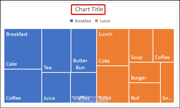180x108 pixels.
Task: Select the truncated Sn... tile
Action: coord(167,82)
